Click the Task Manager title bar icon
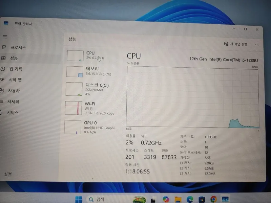The width and height of the screenshot is (271, 203). point(6,23)
